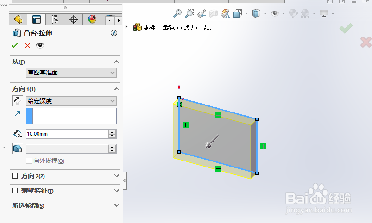Expand the 薄壁特征 section
Screen dimensions: 372x223
click(116, 191)
